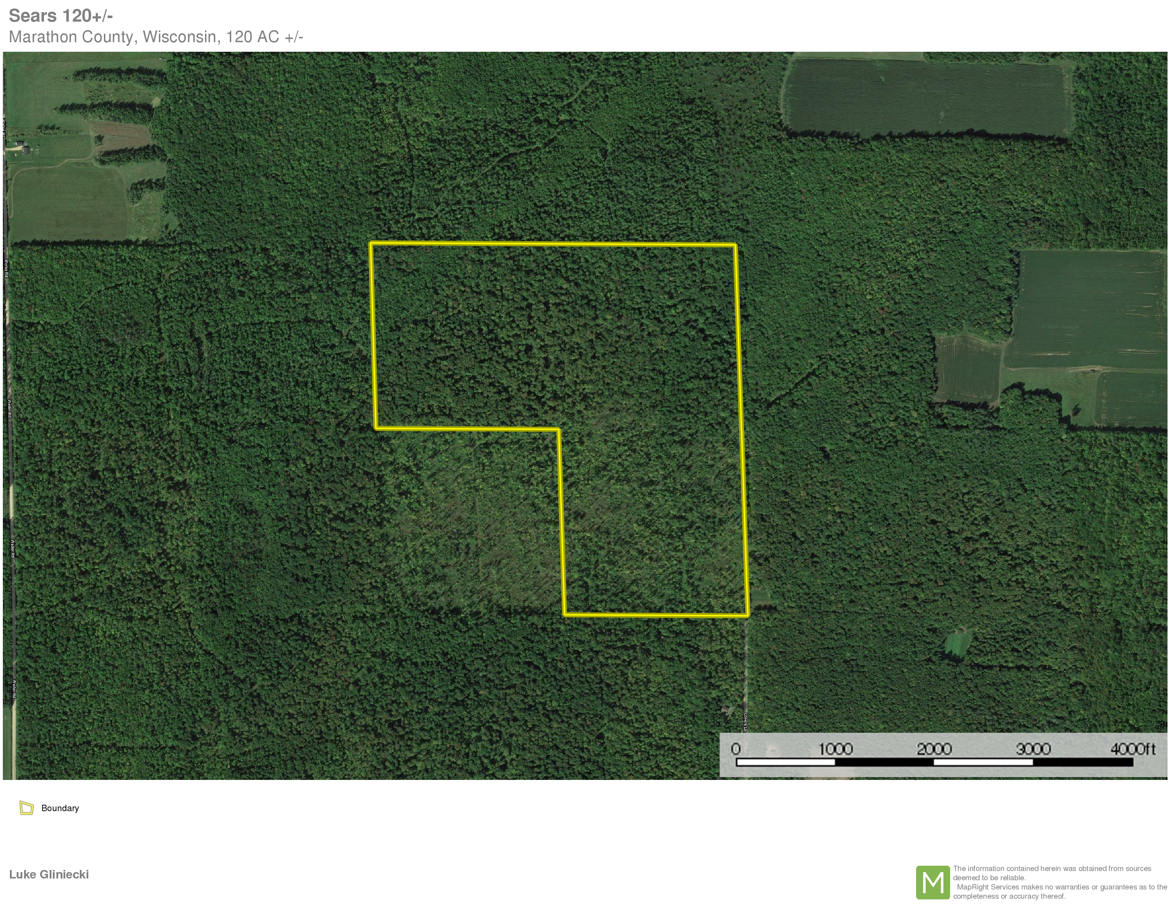Click the yellow Boundary legend icon

tap(26, 808)
